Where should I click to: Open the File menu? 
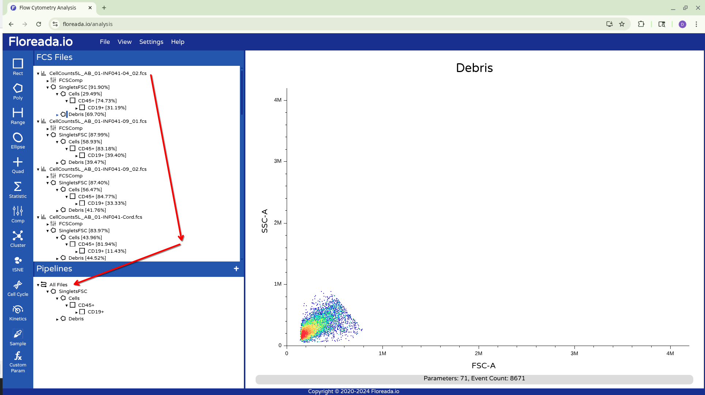pos(105,42)
